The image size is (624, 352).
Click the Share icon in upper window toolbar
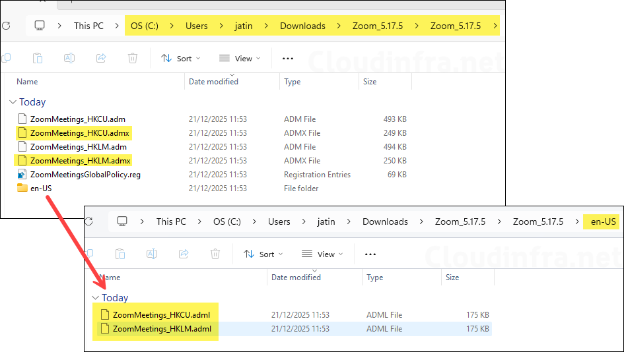tap(101, 59)
